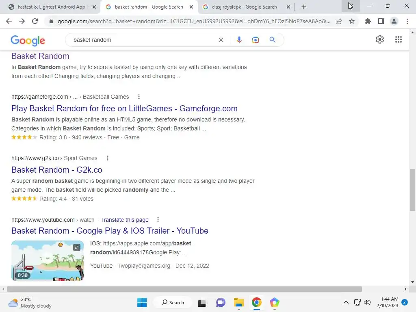This screenshot has height=312, width=416.
Task: Play the Basket Random video thumbnail
Action: (48, 261)
